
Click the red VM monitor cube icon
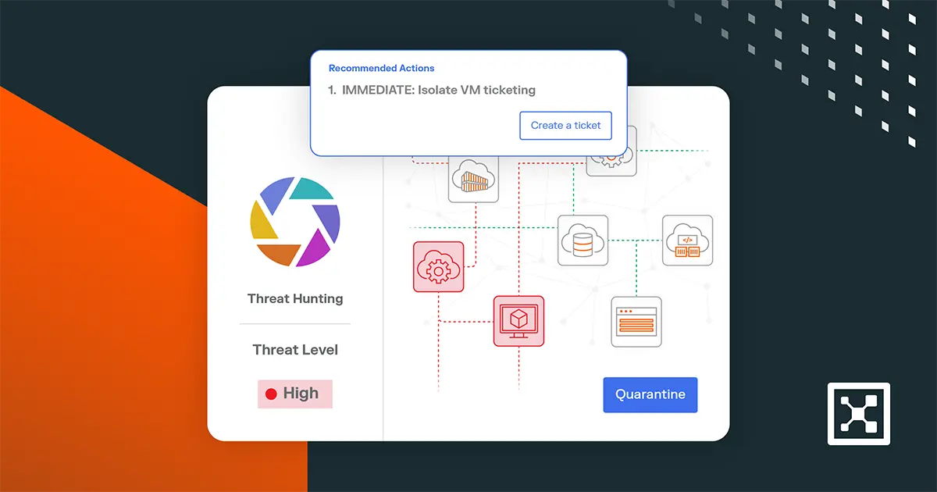coord(518,320)
